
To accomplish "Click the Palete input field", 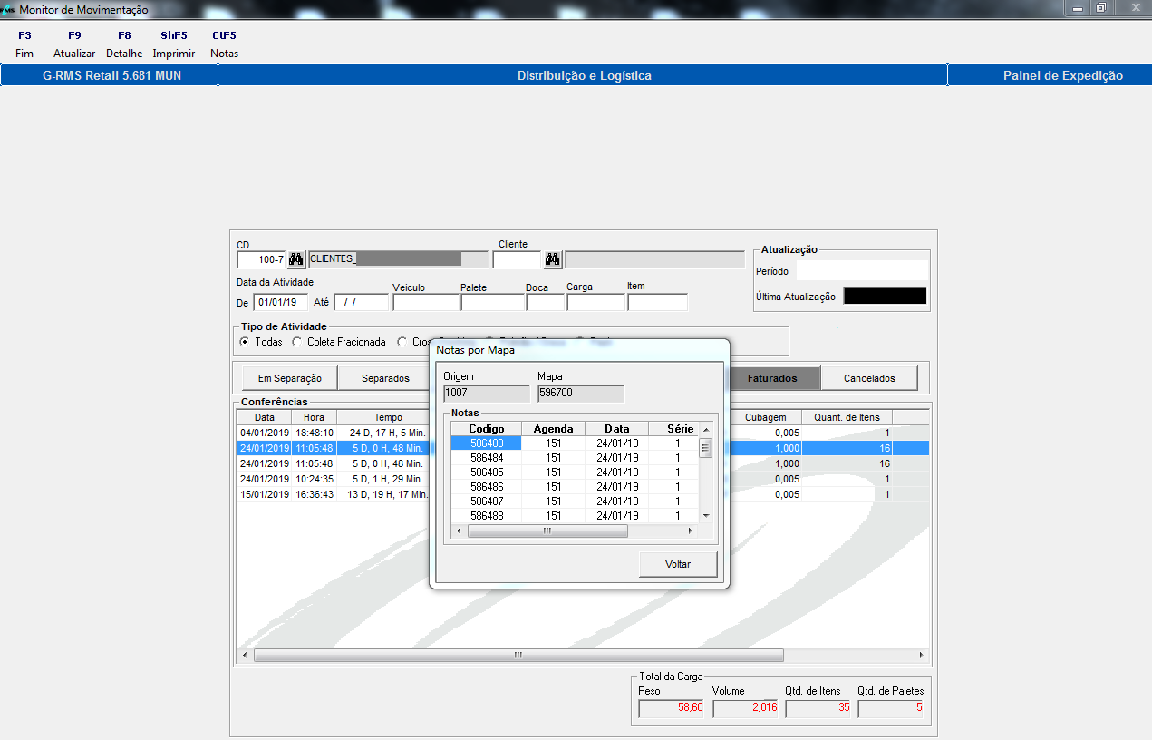I will 491,302.
